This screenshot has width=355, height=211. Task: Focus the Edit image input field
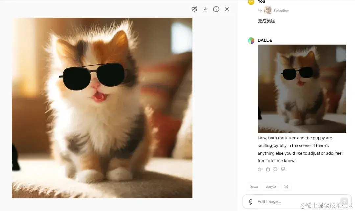(x=296, y=202)
